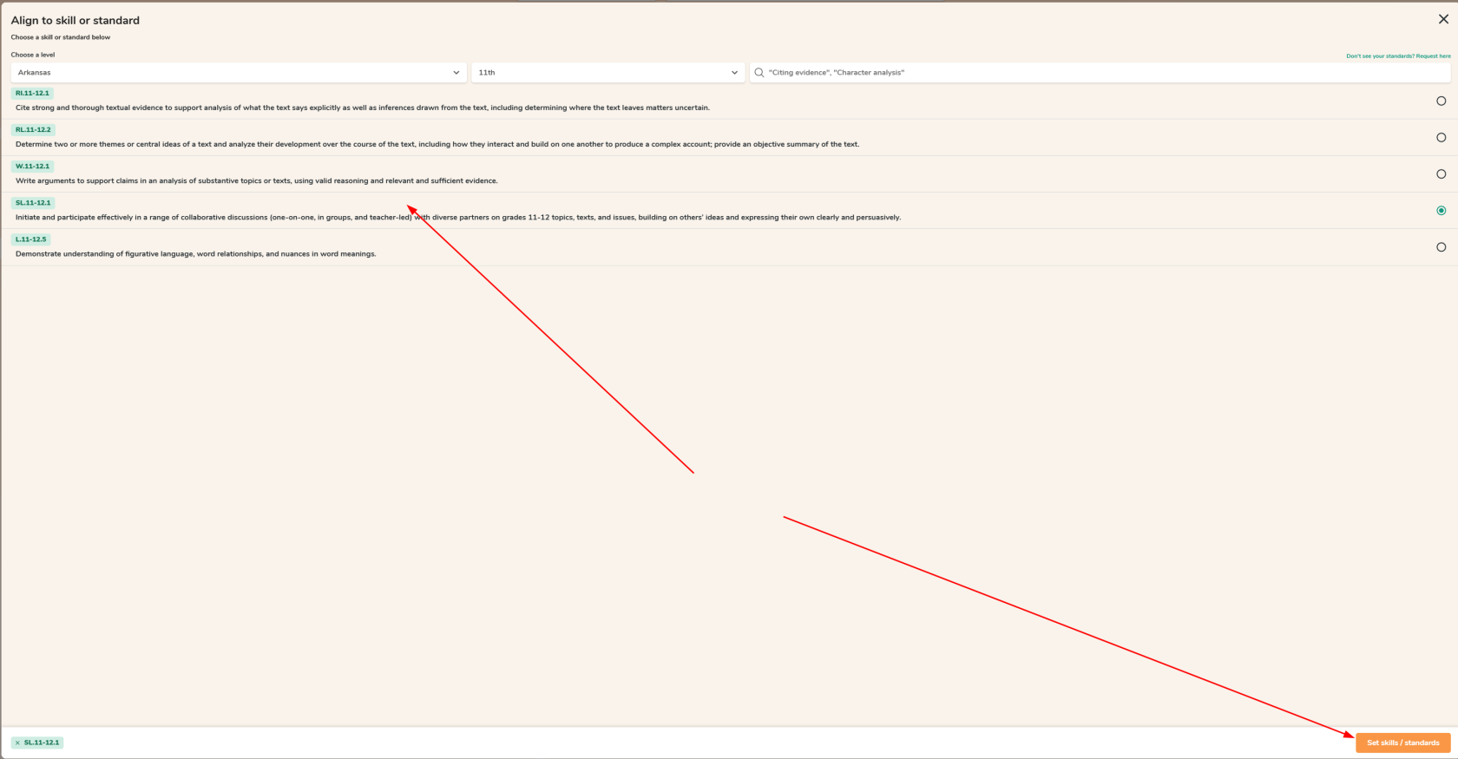Toggle the selected SL.11-12.1 radio button
This screenshot has height=759, width=1458.
(1441, 211)
